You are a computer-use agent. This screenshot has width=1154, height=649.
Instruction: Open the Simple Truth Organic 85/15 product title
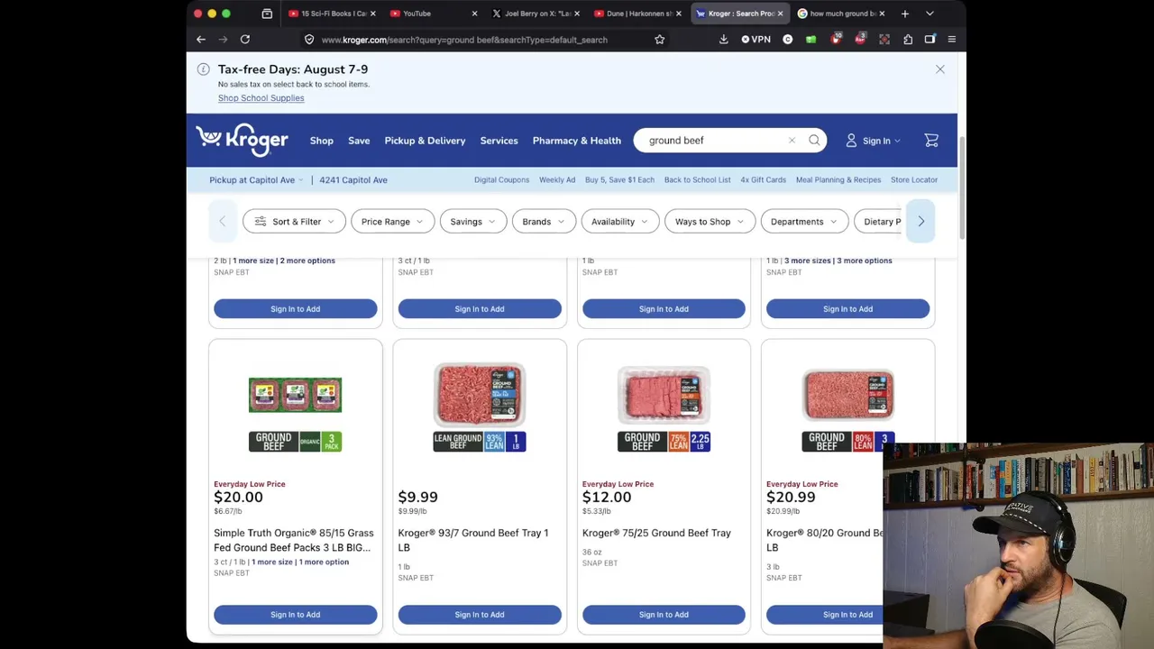click(294, 540)
